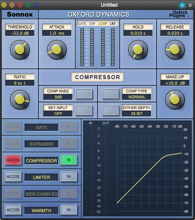This screenshot has height=220, width=195.
Task: Click the OUT level meter column
Action: [x=105, y=170]
